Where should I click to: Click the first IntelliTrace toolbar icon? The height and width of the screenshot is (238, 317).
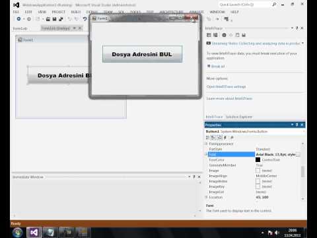209,35
